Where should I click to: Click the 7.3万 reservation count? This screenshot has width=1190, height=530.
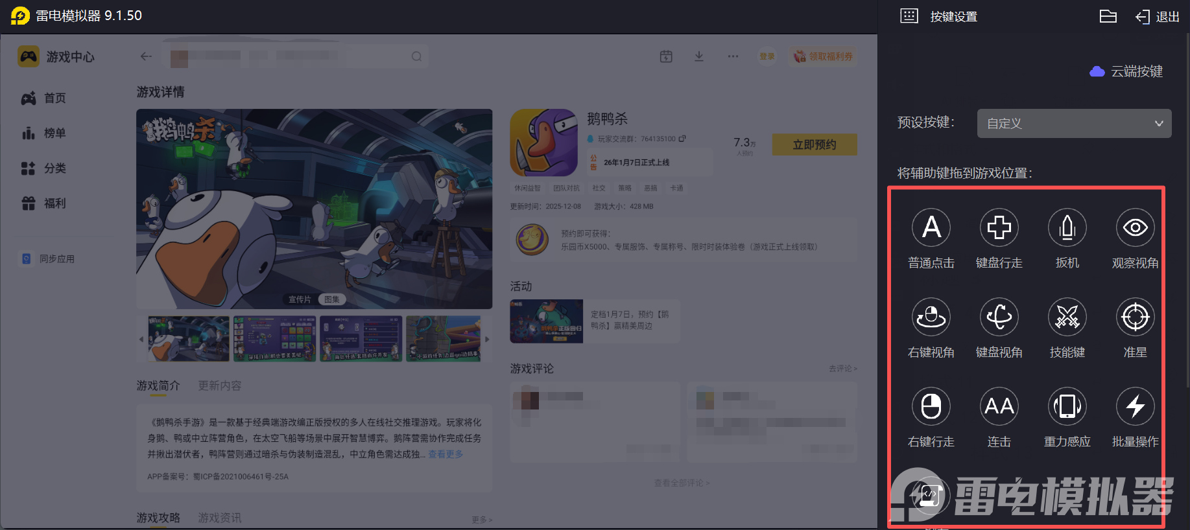point(744,143)
